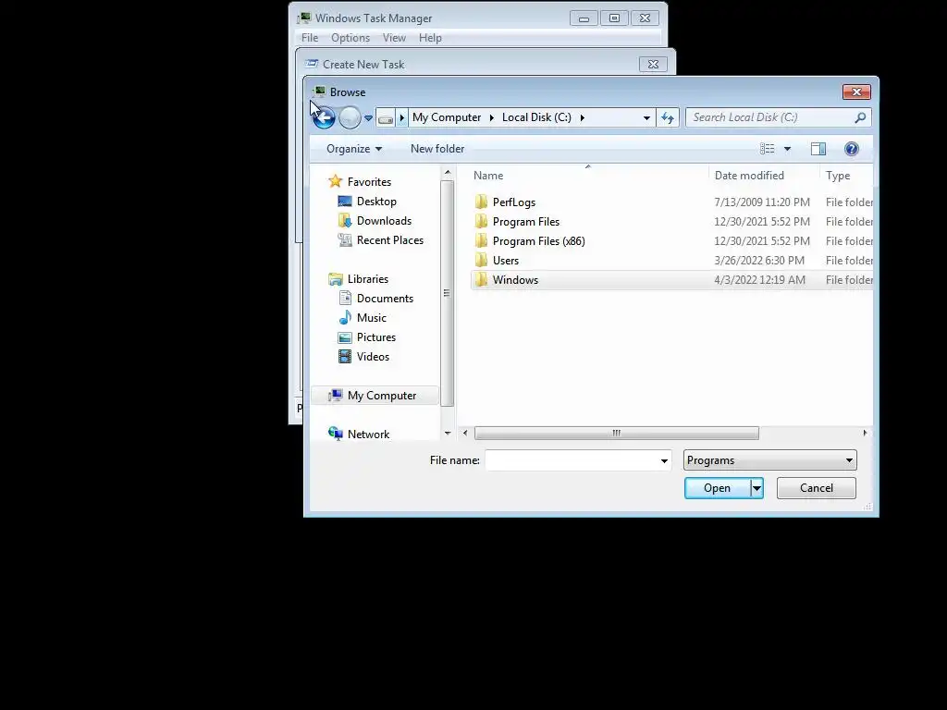This screenshot has height=710, width=947.
Task: Click the Music note icon
Action: (x=345, y=318)
